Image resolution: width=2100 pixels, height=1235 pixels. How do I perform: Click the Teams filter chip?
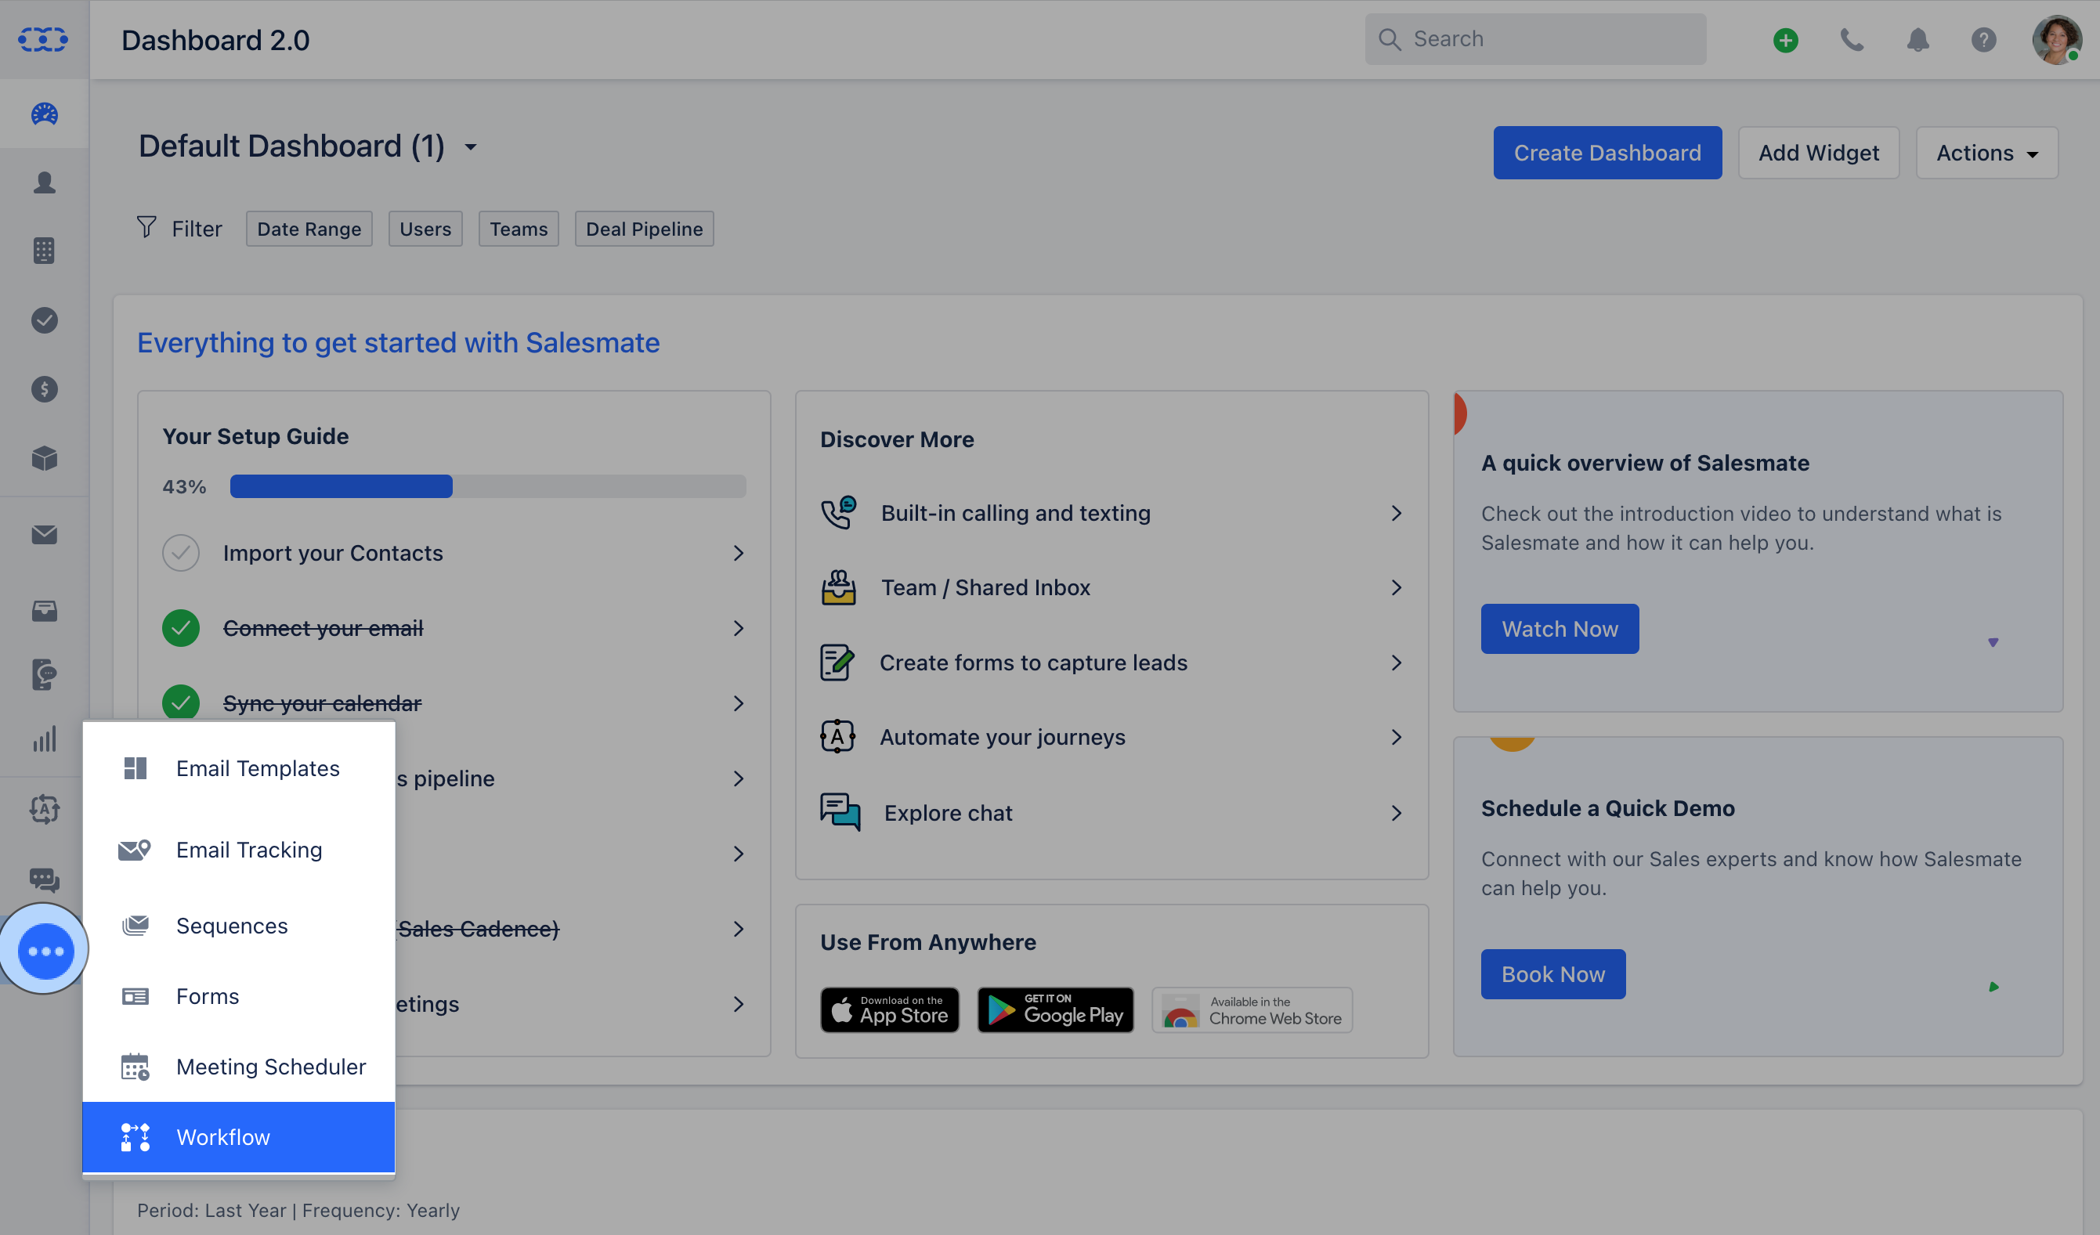[519, 229]
